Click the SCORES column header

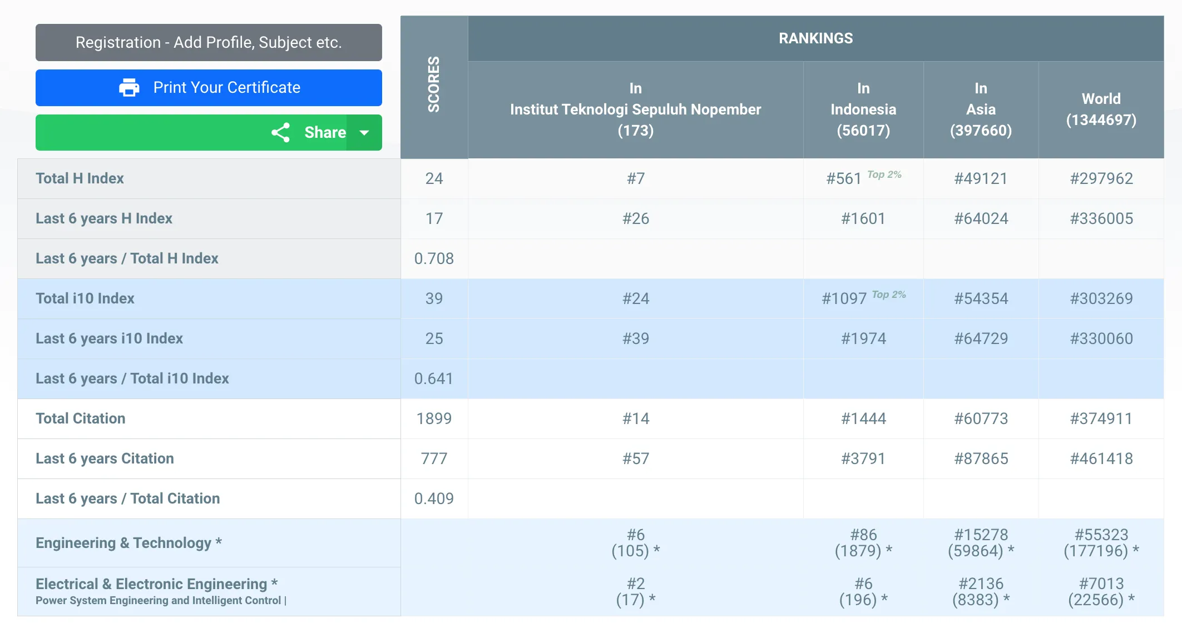434,84
